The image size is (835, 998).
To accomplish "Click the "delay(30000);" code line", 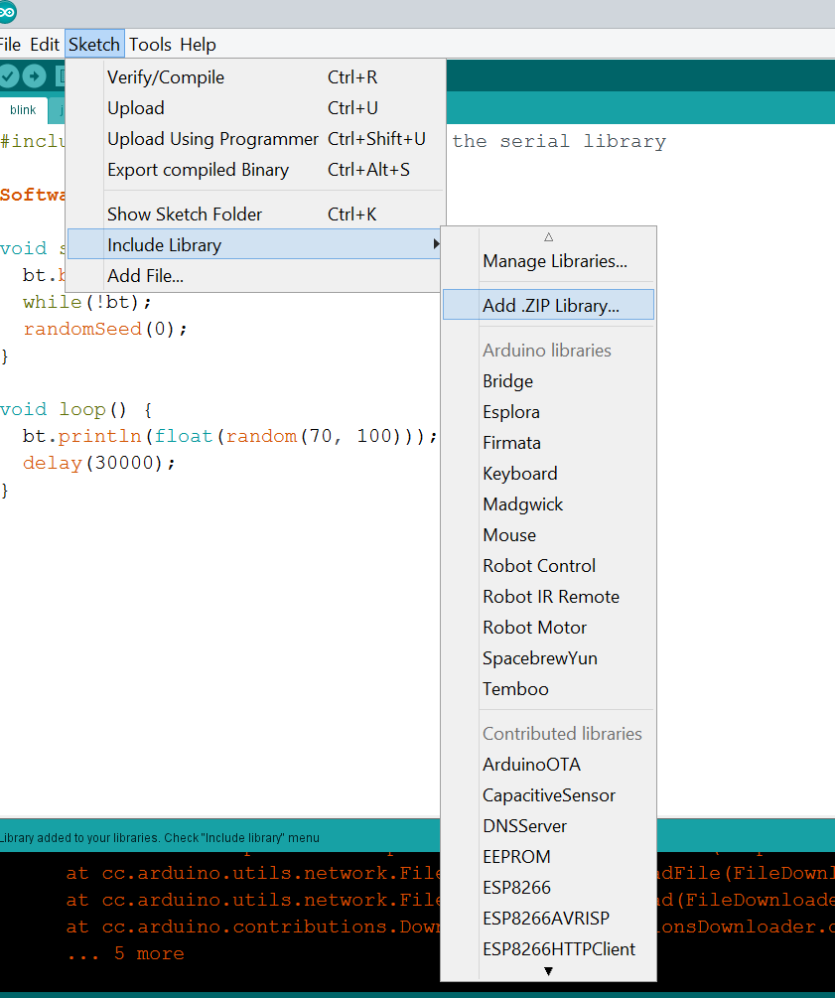I will 98,463.
